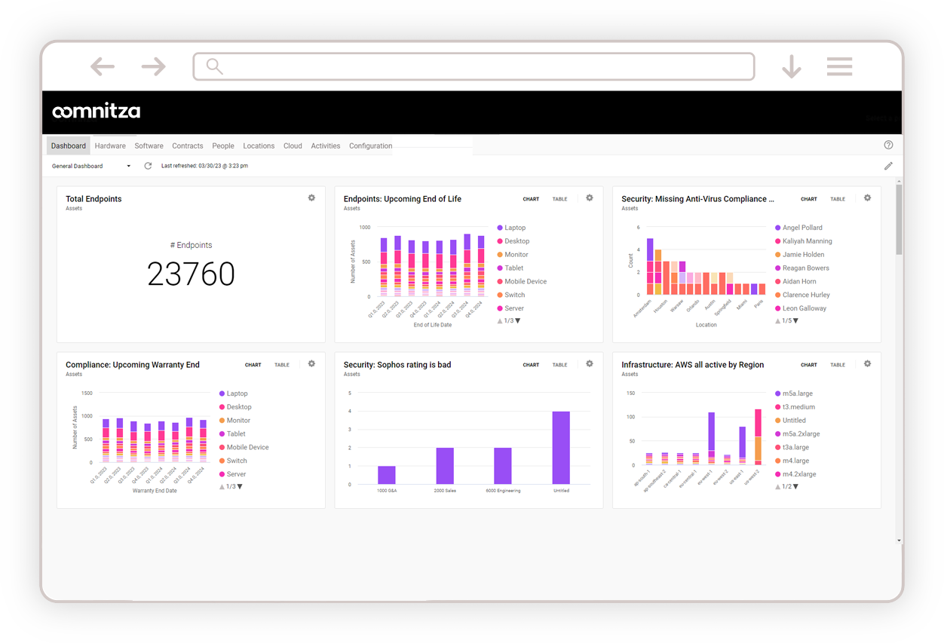Click the browser forward arrow
Screen dimensions: 944x643
[154, 66]
